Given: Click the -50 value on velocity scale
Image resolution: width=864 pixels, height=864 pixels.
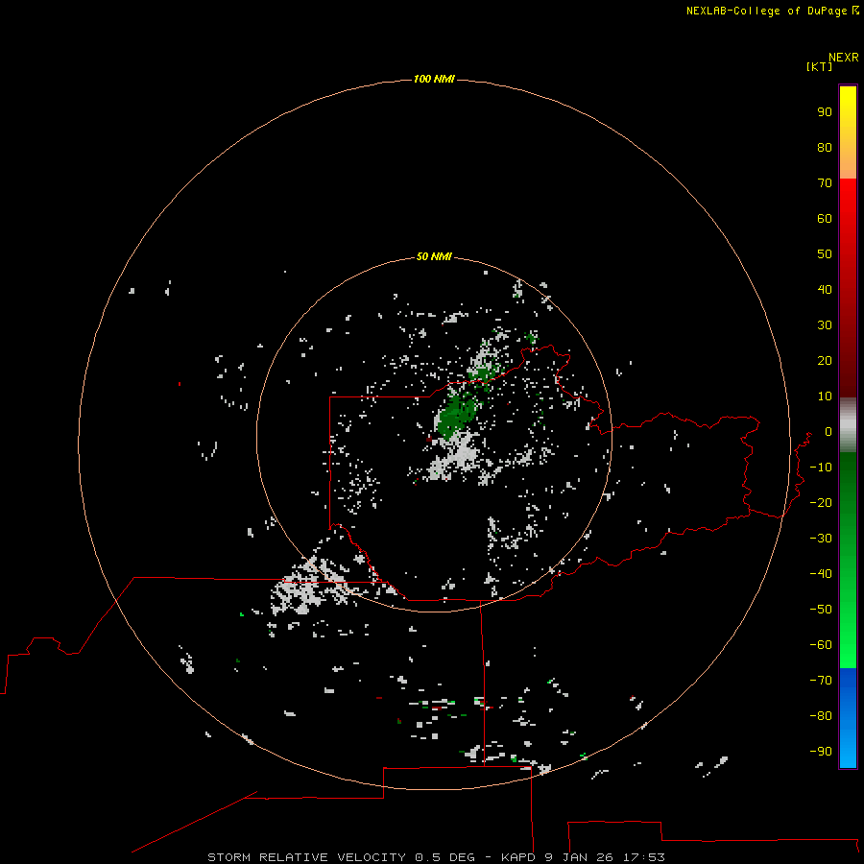Looking at the screenshot, I should (x=821, y=610).
